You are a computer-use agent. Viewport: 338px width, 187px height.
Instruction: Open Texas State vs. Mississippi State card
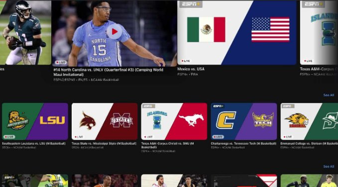[x=105, y=122]
